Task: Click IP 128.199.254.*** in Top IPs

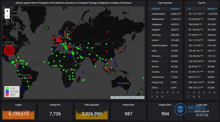Action: pos(196,61)
